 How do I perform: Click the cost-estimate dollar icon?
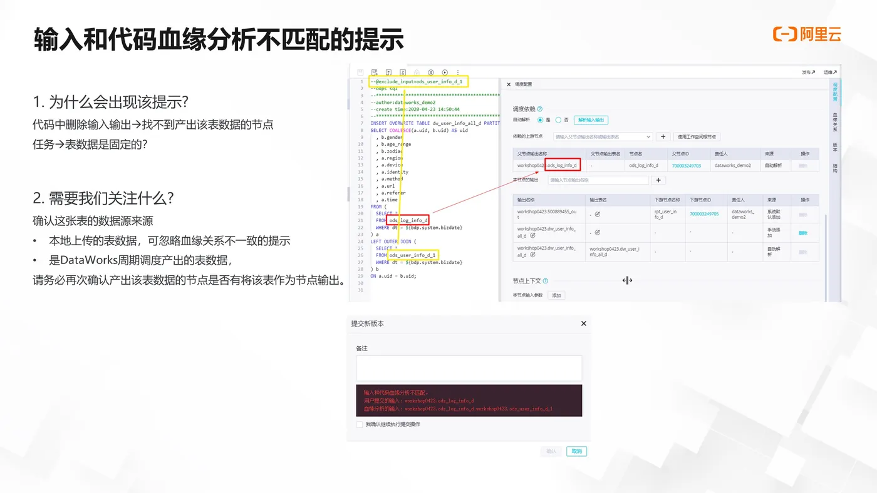click(431, 73)
